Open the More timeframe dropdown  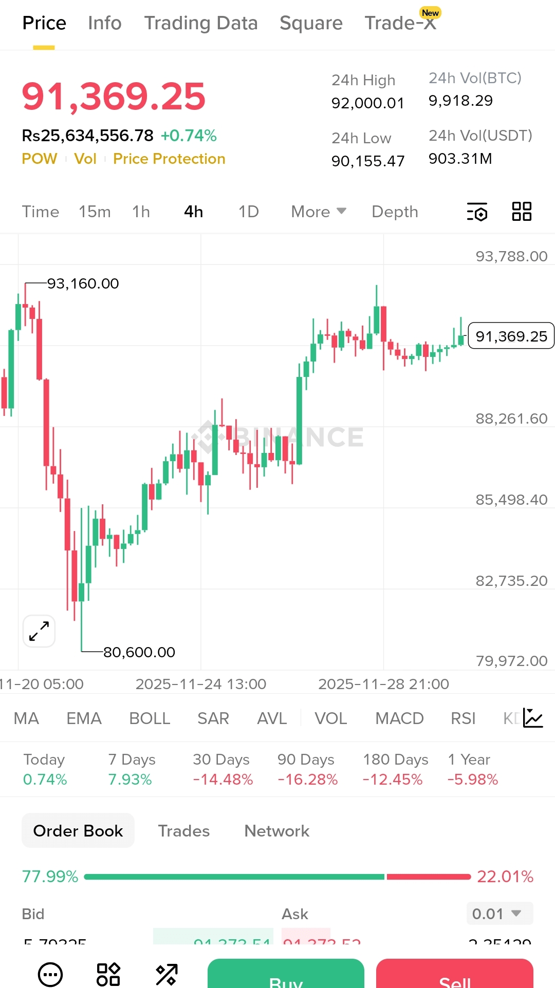coord(318,212)
